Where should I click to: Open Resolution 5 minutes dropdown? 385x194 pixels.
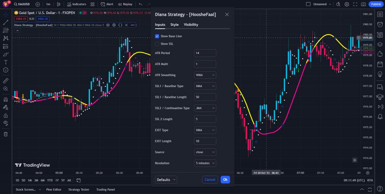(x=205, y=163)
